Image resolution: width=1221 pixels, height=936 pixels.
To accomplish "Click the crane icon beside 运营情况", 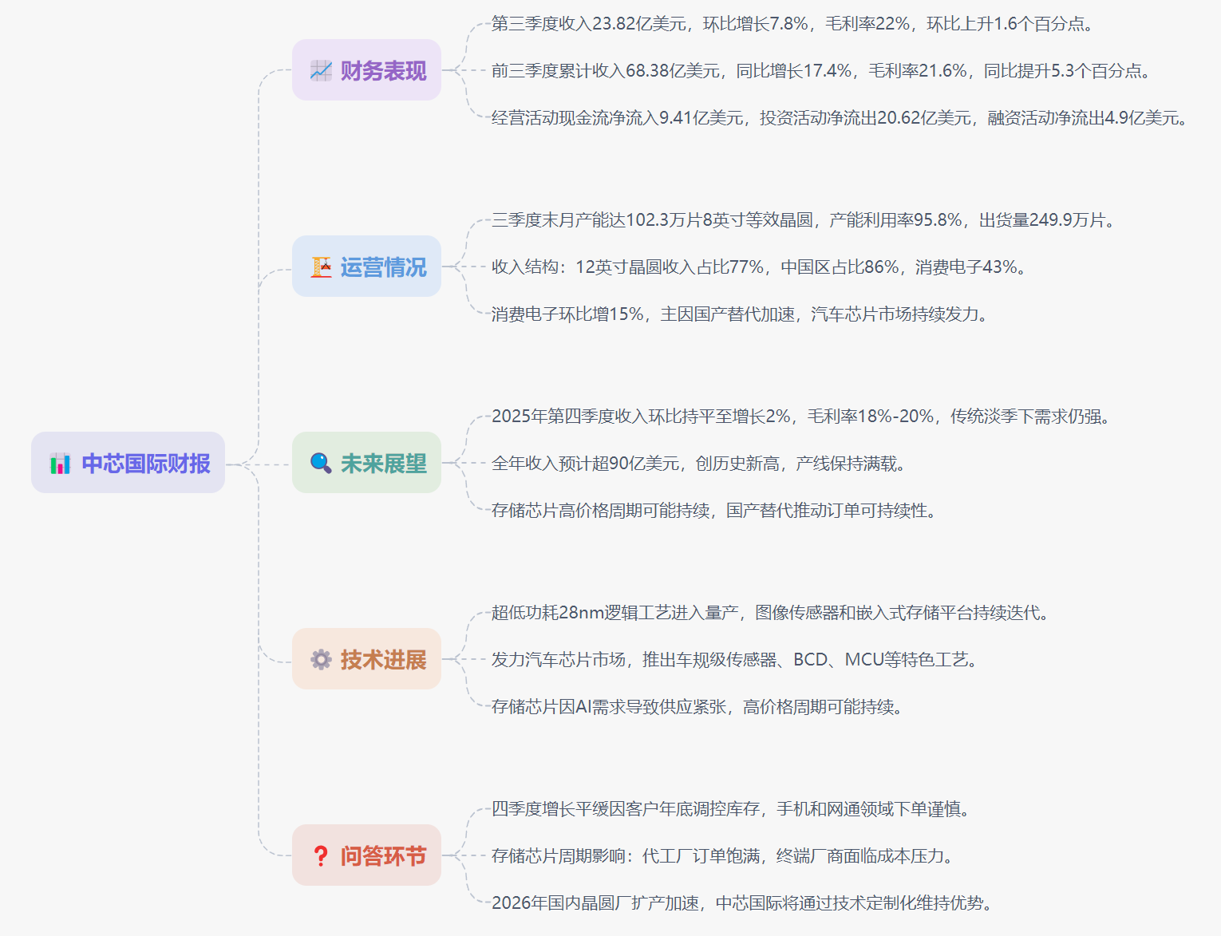I will point(321,267).
